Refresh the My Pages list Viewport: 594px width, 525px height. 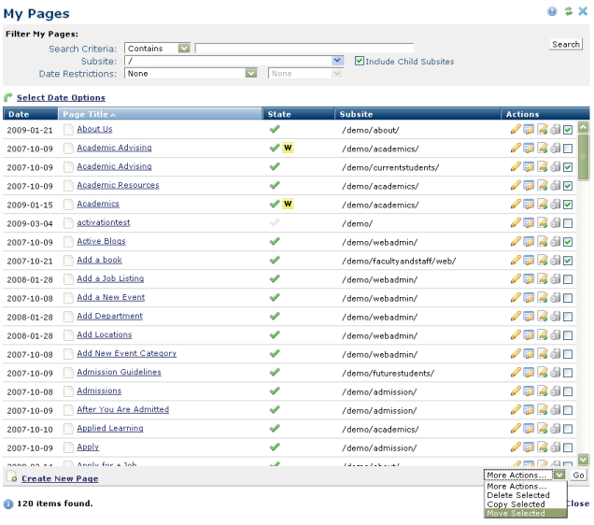(567, 11)
